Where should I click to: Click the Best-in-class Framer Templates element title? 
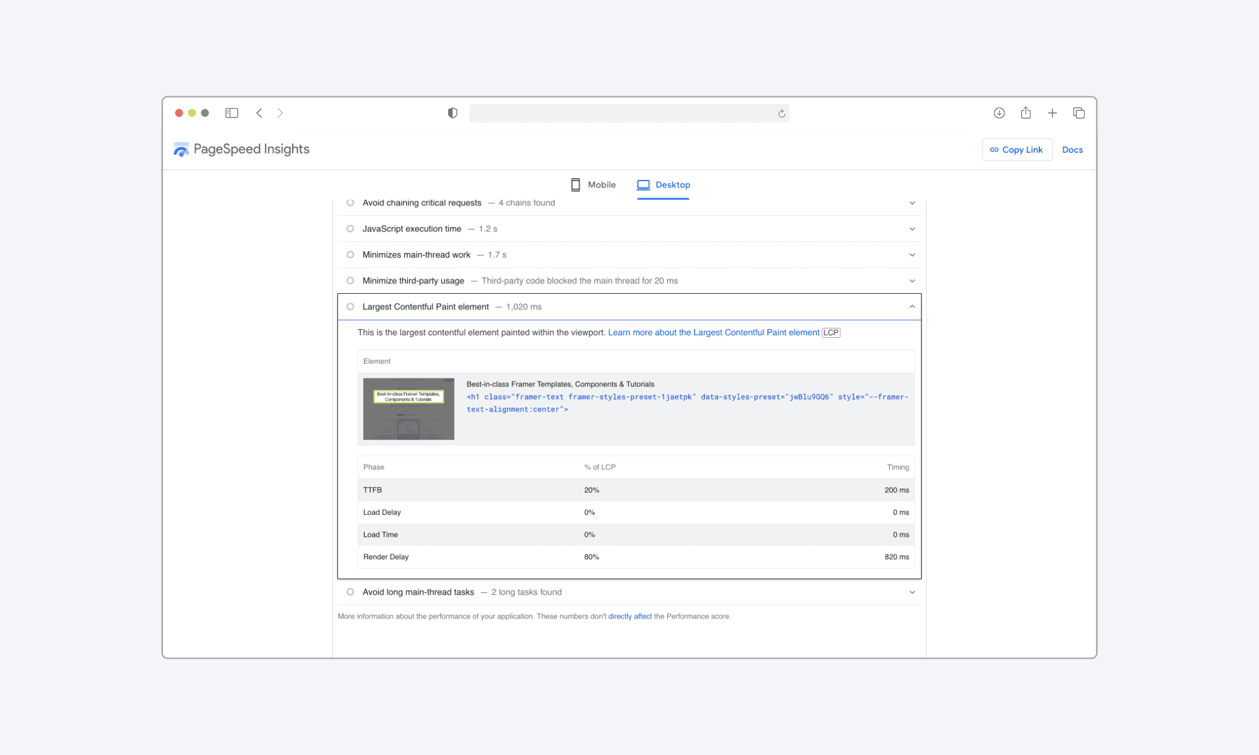click(560, 384)
